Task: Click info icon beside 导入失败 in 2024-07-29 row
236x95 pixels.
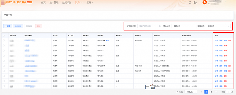Action: tap(104, 66)
